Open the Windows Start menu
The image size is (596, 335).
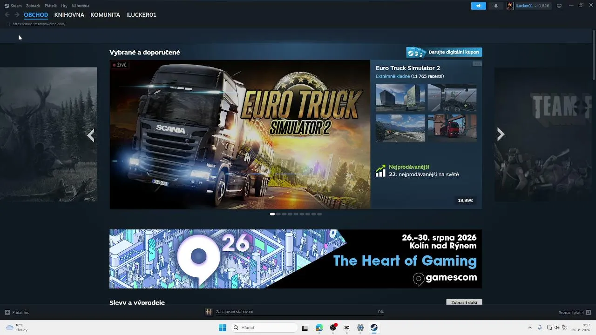(x=222, y=328)
